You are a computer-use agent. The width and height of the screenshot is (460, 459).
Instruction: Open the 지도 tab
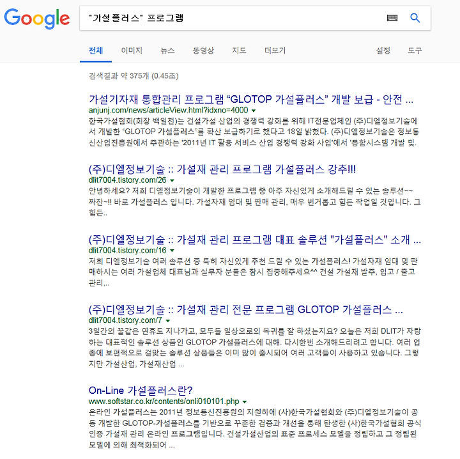[x=239, y=51]
